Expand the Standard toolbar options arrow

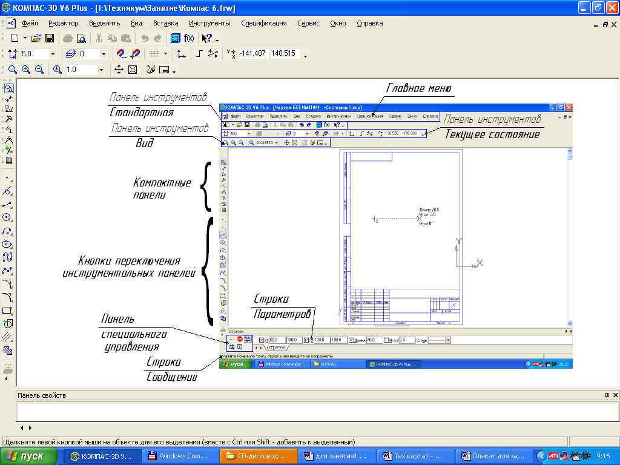coord(217,40)
